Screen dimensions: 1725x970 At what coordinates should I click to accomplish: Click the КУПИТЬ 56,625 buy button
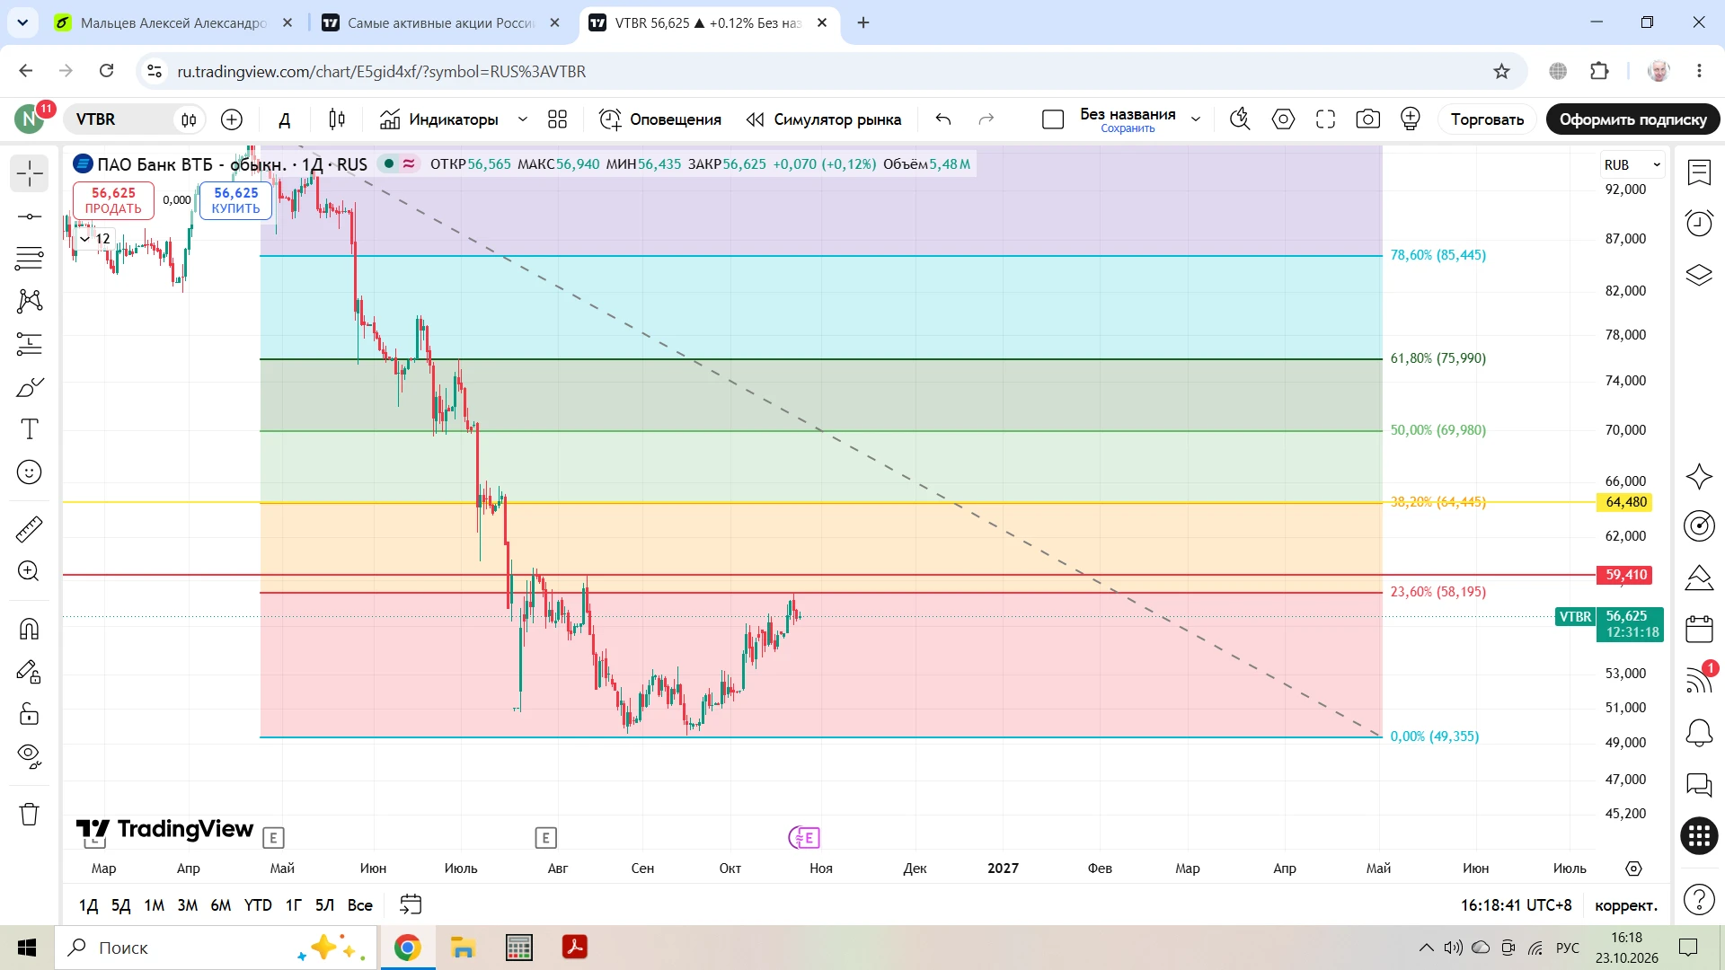click(x=235, y=200)
